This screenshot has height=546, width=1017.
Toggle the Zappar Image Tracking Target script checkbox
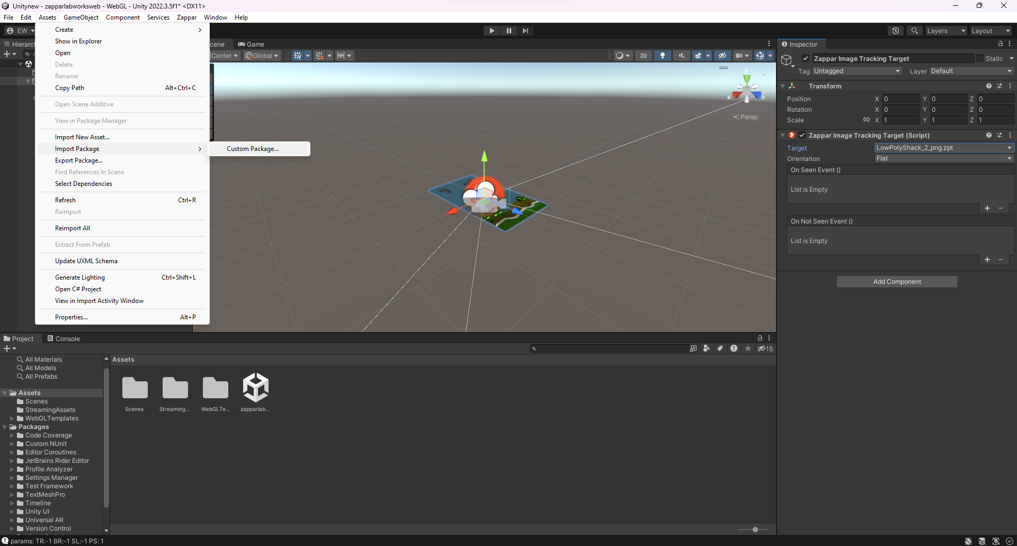[x=802, y=135]
